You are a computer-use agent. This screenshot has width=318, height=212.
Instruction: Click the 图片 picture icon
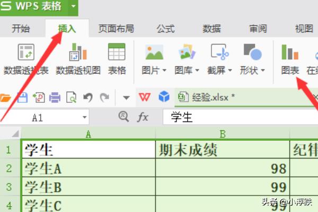(154, 52)
